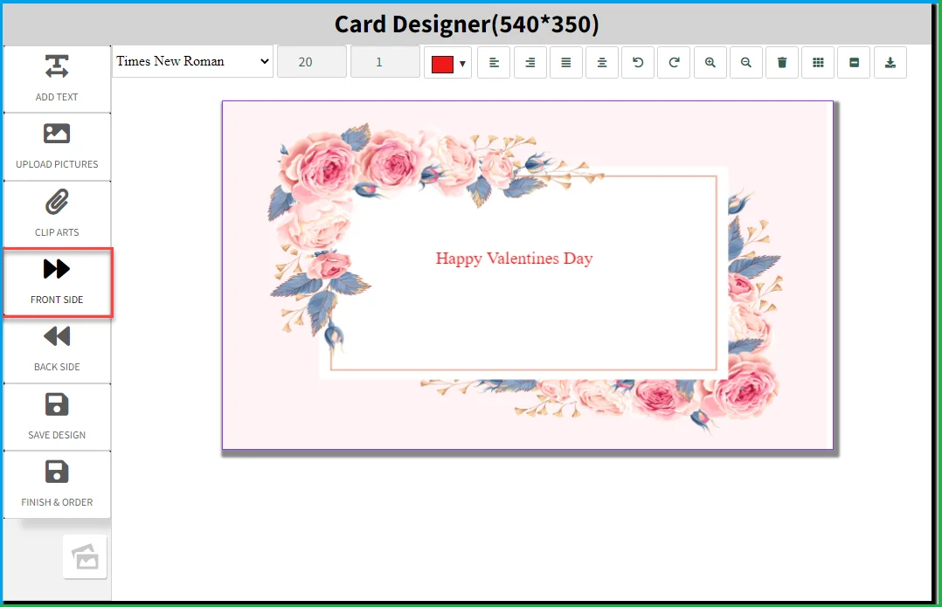942x607 pixels.
Task: Click the Add Text tool
Action: click(57, 79)
